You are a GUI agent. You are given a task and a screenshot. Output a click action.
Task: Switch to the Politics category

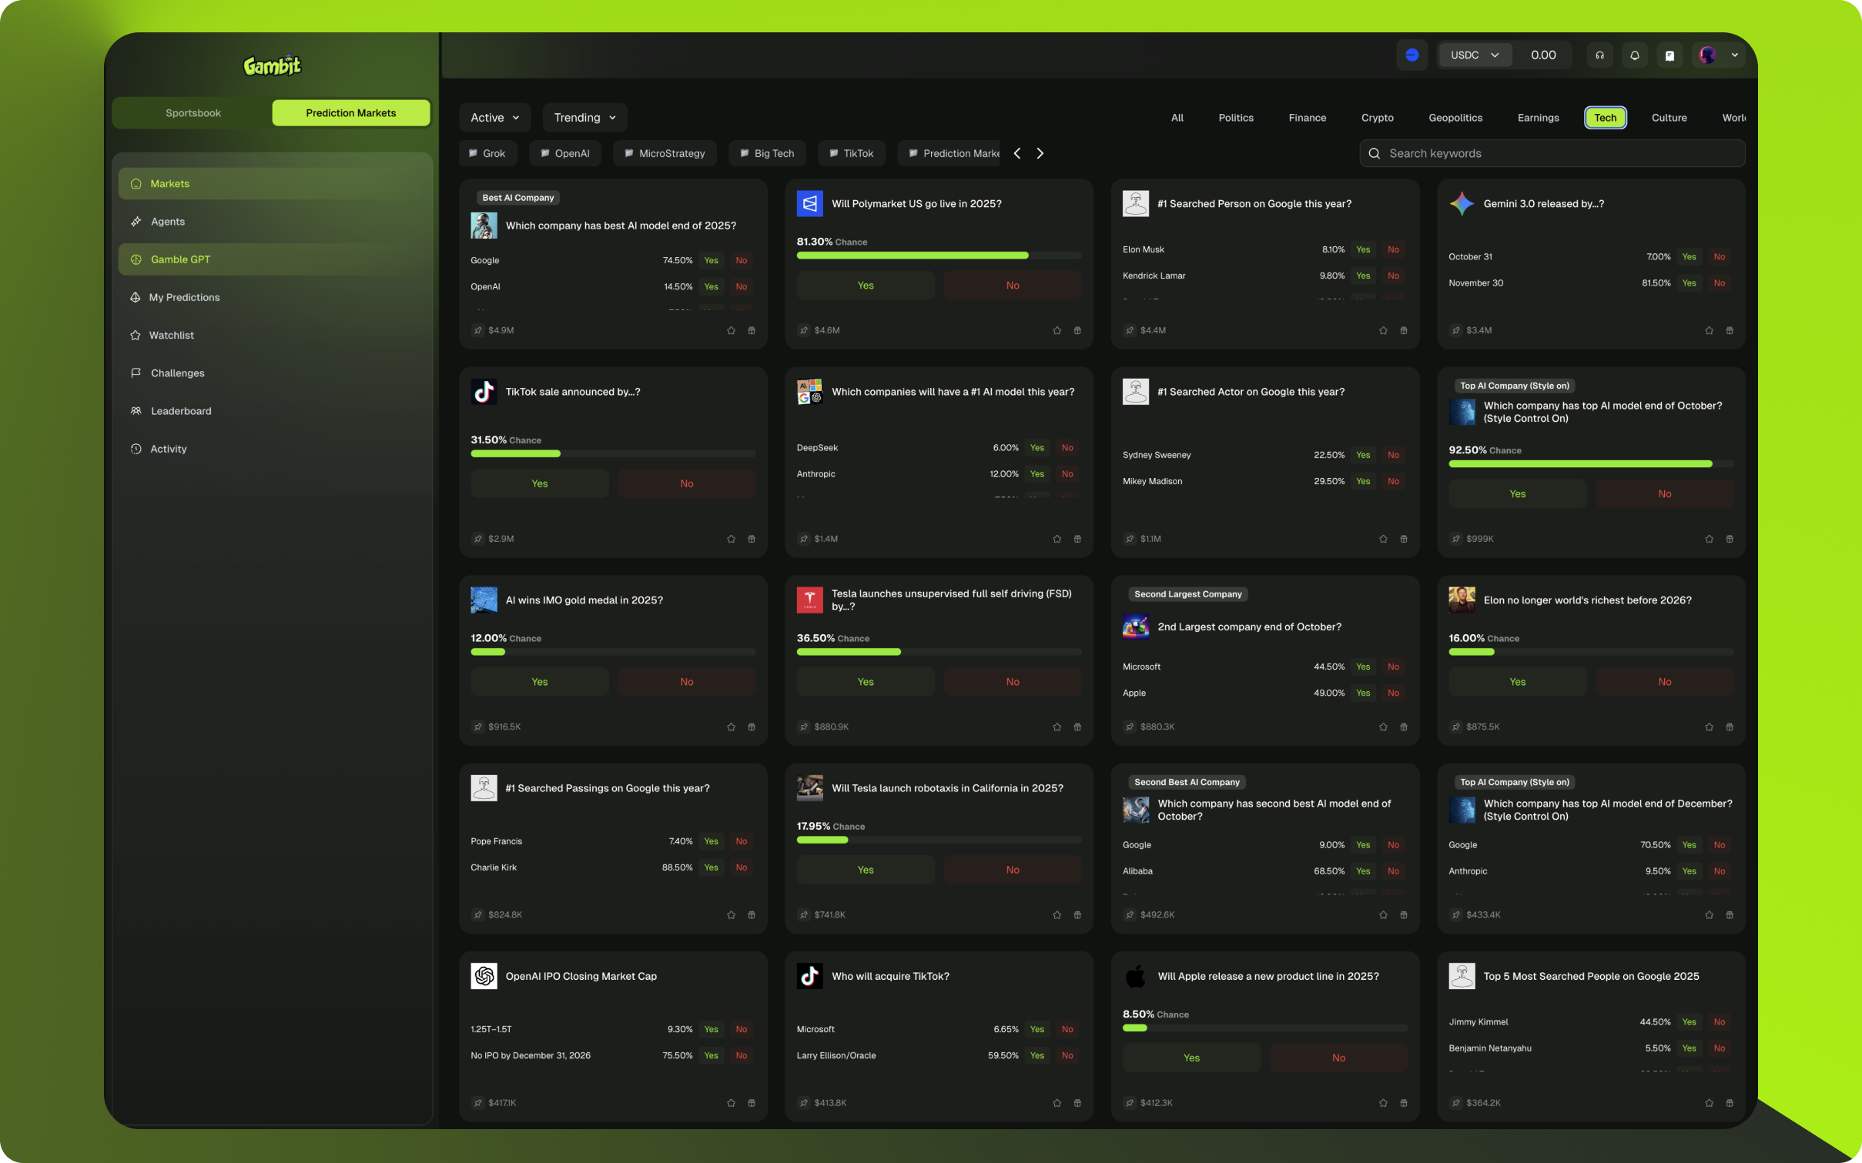coord(1235,117)
